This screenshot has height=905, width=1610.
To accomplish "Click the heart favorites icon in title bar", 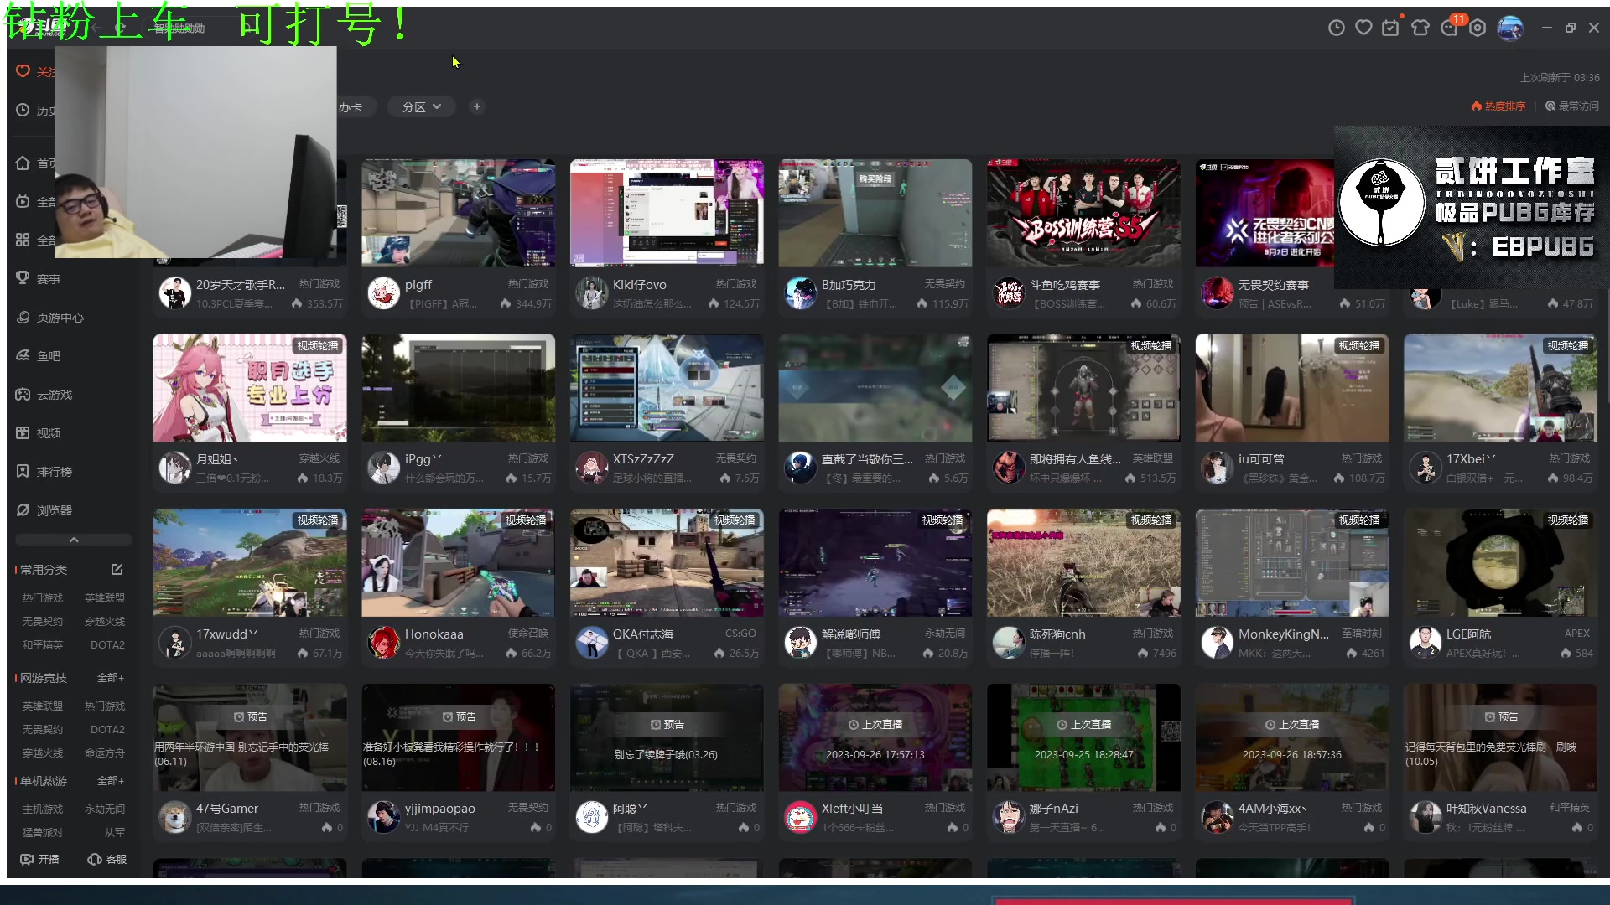I will pyautogui.click(x=1363, y=28).
